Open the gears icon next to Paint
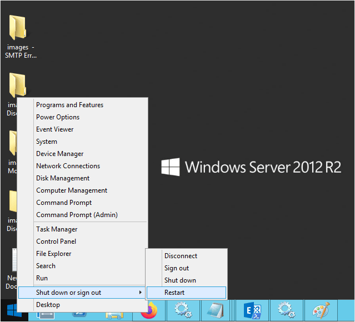Screen dimensions: 355x322 pos(286,310)
